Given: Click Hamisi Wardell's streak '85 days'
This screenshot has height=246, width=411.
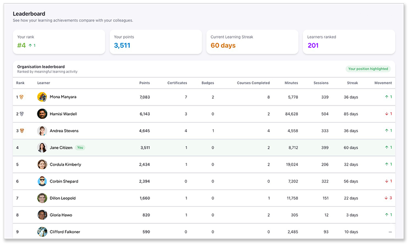Looking at the screenshot, I should point(351,114).
